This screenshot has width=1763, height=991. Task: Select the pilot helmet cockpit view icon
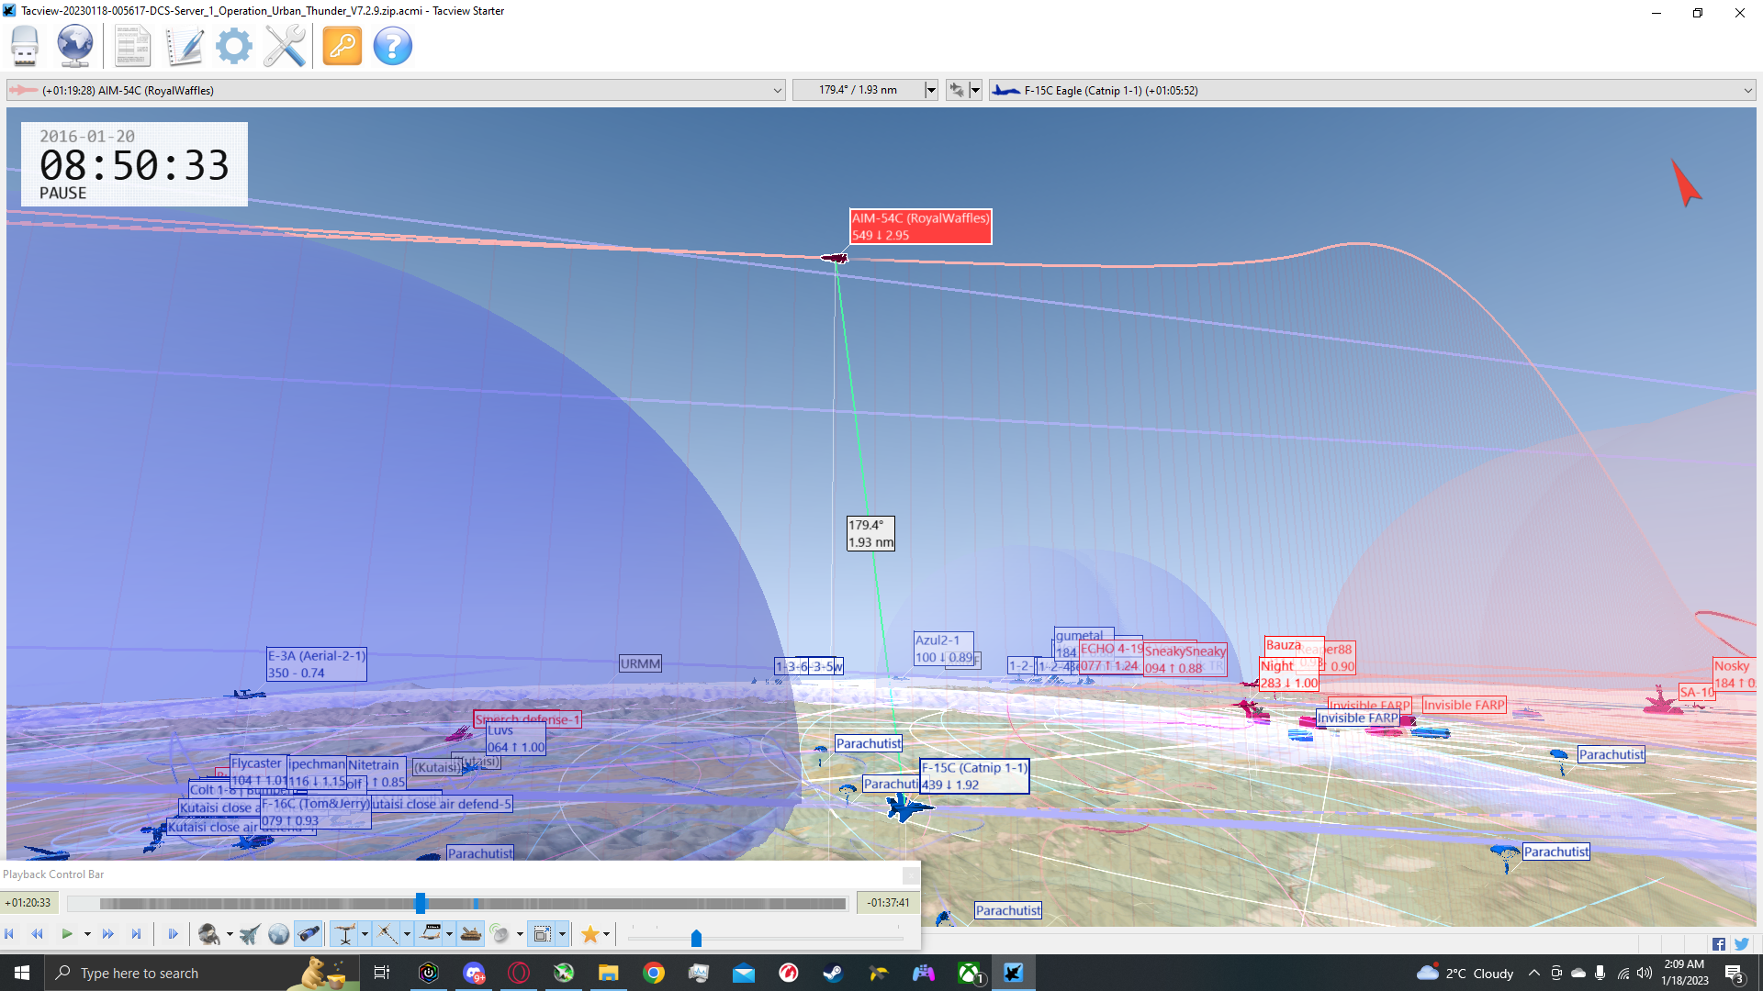click(209, 934)
